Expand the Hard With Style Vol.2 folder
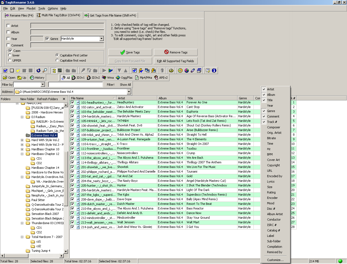This screenshot has height=264, width=347. 22,140
